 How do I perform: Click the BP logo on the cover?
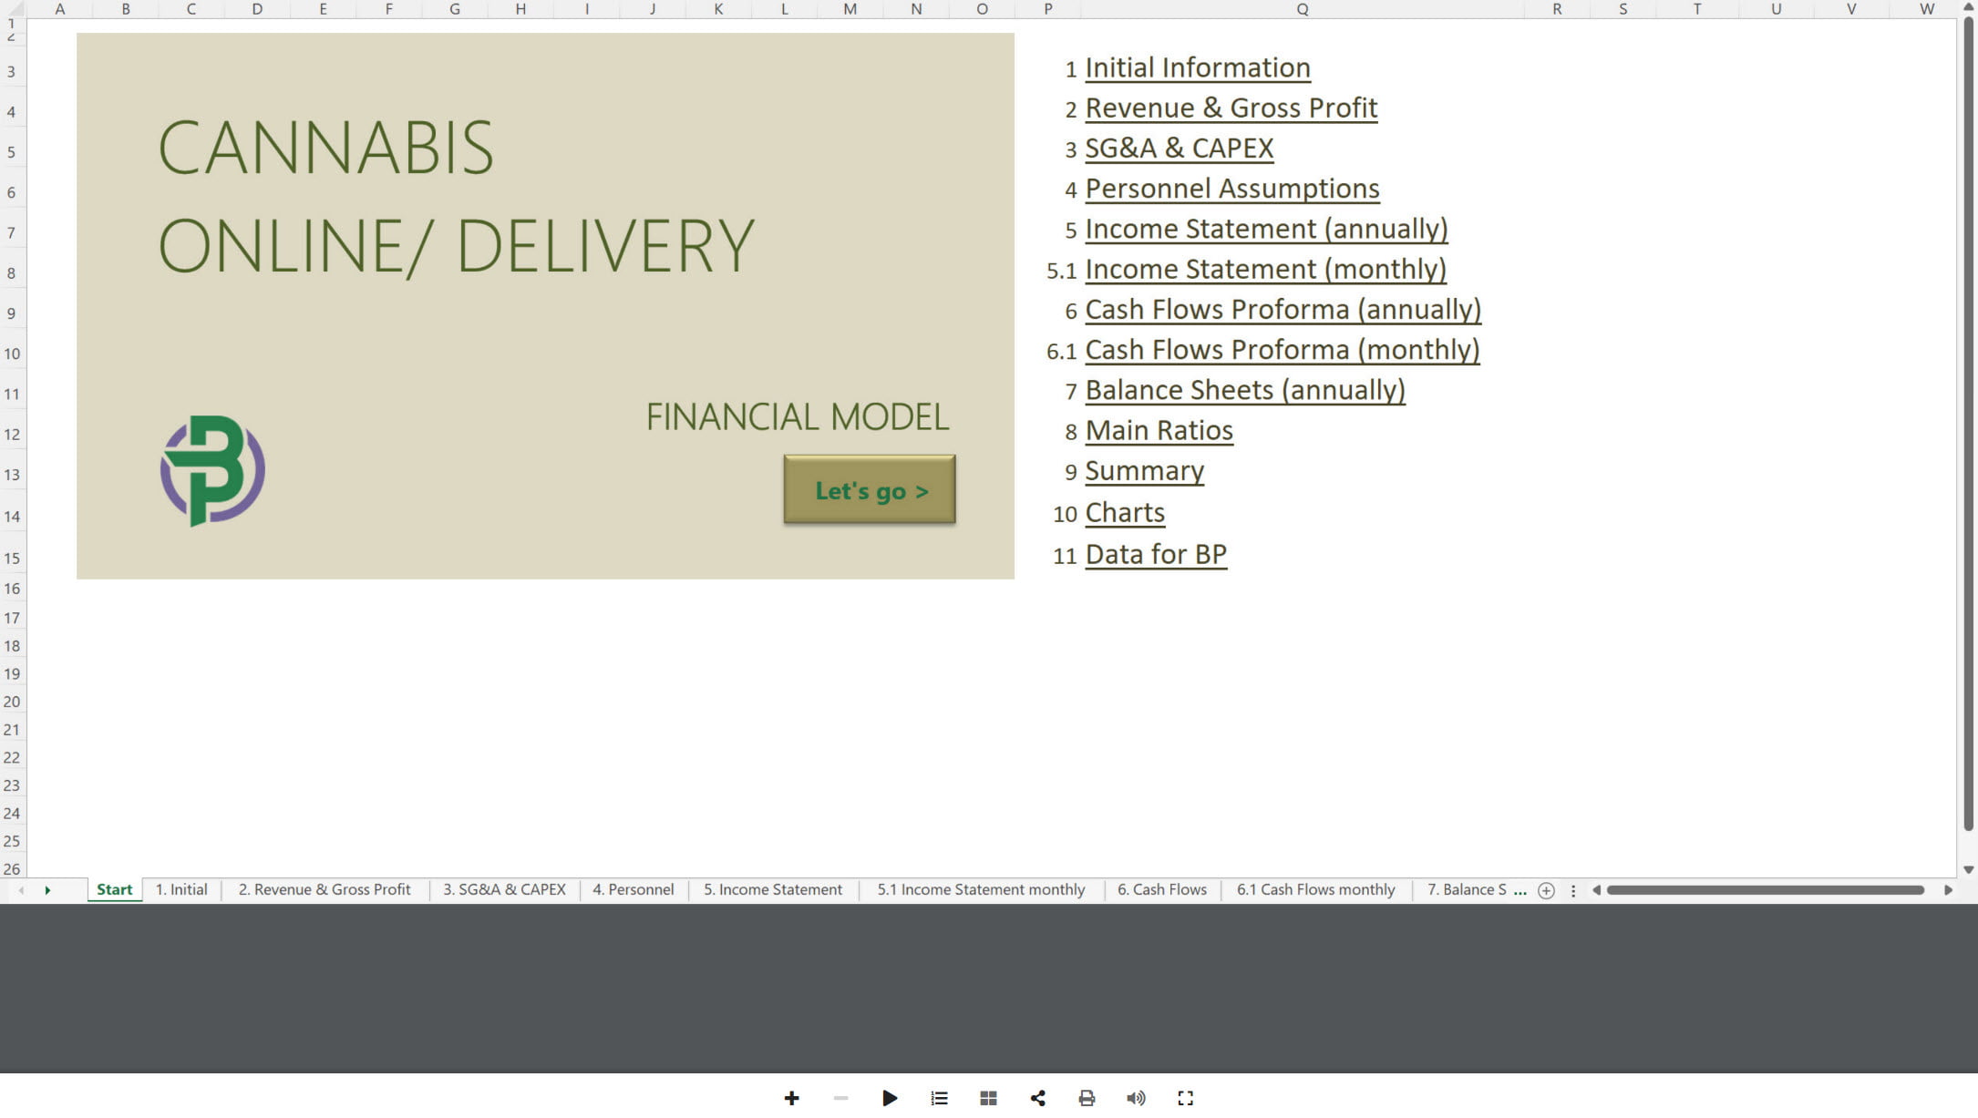click(212, 471)
